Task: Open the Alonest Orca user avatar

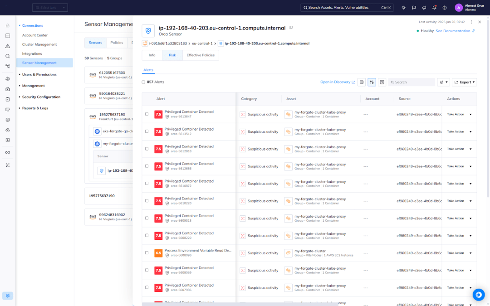Action: (x=458, y=8)
